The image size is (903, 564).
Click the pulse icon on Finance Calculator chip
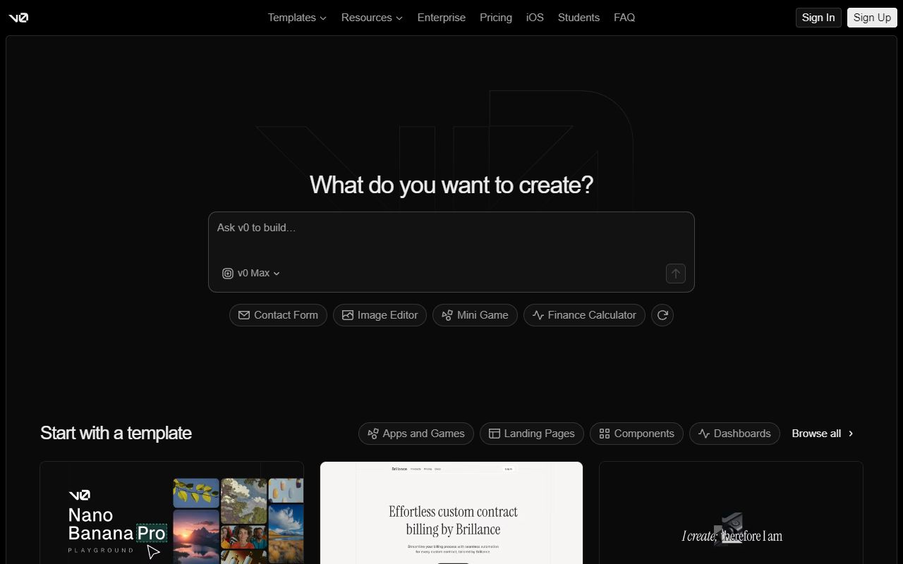(x=538, y=315)
